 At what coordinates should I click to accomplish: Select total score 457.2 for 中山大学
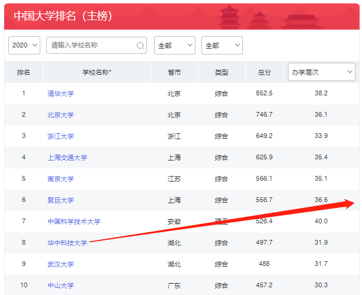tap(264, 285)
